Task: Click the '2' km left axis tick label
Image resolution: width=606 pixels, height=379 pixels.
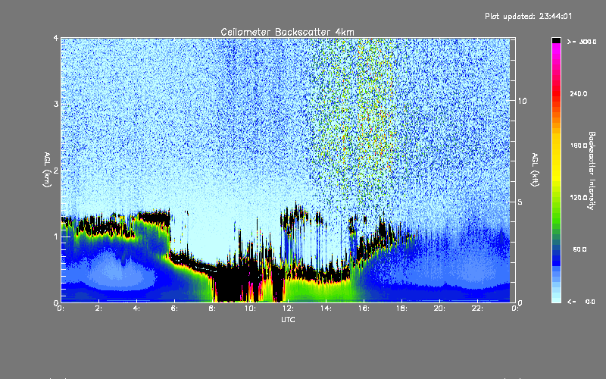Action: [x=56, y=170]
